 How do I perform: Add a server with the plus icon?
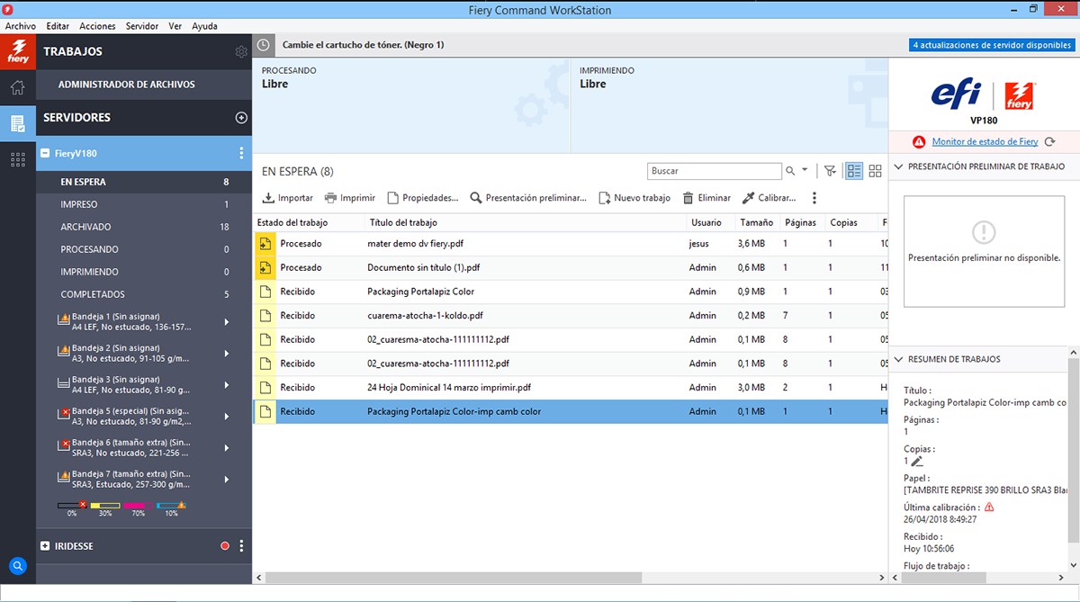[x=241, y=118]
